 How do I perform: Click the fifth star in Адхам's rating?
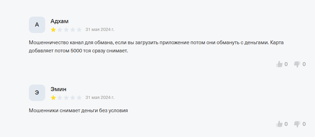coord(79,30)
